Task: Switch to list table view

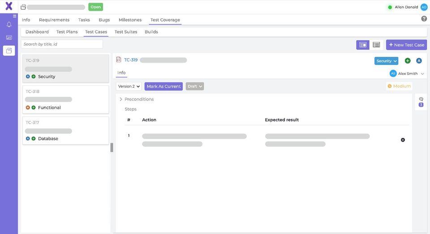Action: point(376,45)
